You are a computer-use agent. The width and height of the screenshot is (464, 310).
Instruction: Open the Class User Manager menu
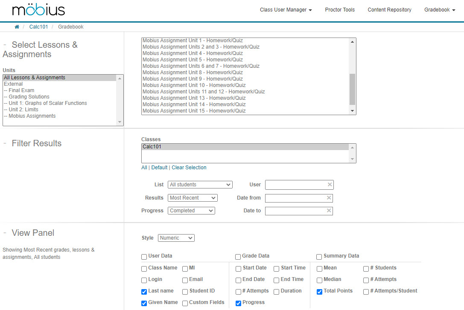(286, 10)
